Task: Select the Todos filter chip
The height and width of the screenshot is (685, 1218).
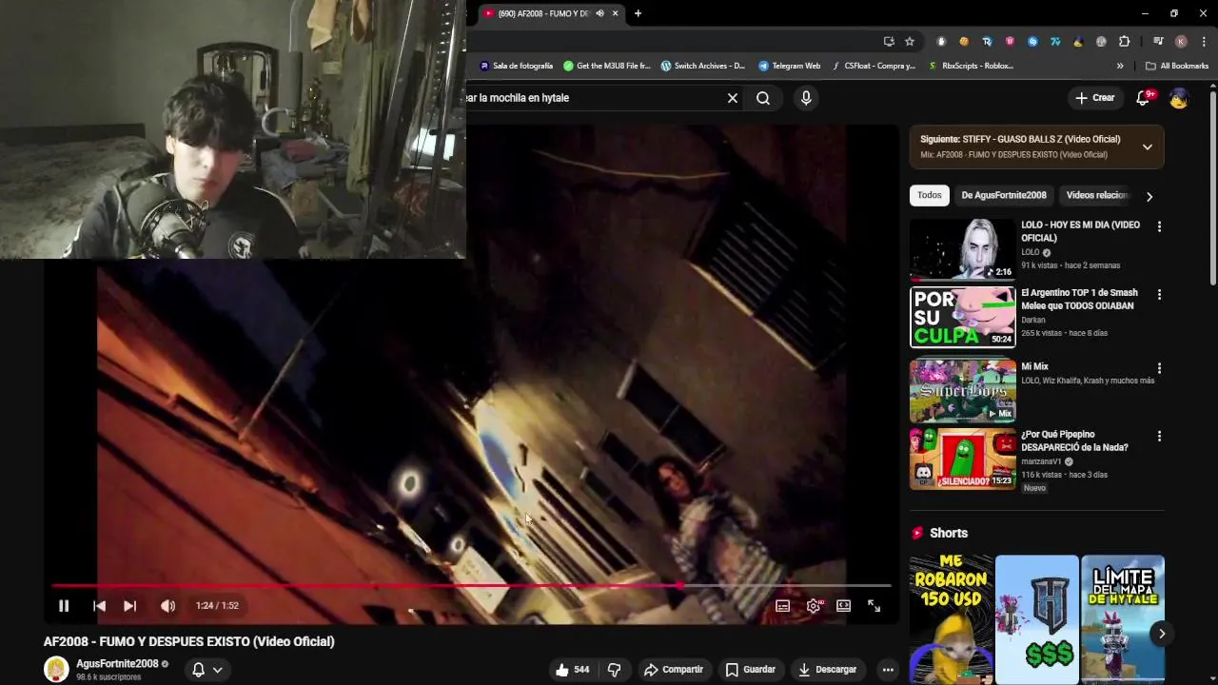Action: tap(929, 195)
